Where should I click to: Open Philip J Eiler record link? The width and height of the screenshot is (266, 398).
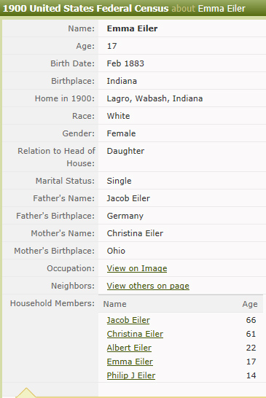(131, 375)
